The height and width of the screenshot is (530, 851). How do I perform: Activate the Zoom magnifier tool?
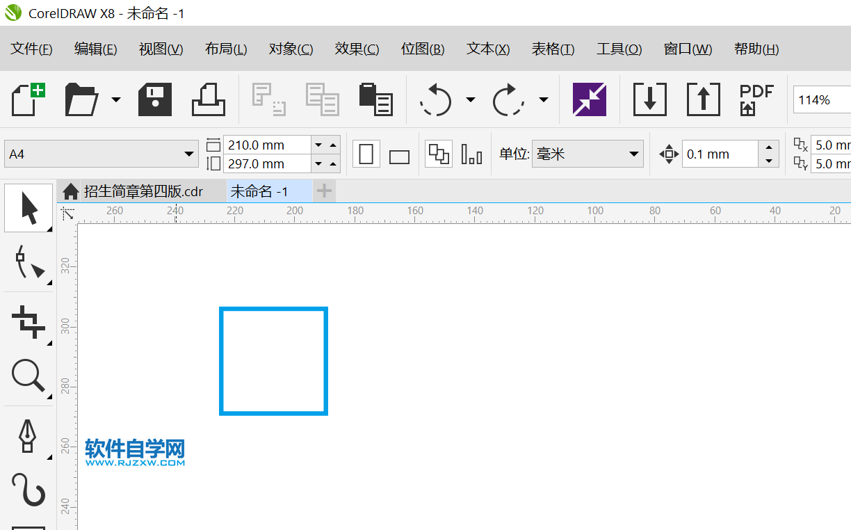(29, 377)
